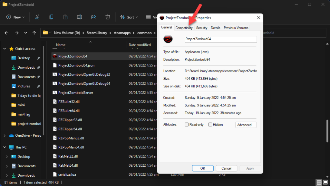Select RakNet32.dll in file list
Viewport: 330px width, 186px height.
[x=68, y=156]
